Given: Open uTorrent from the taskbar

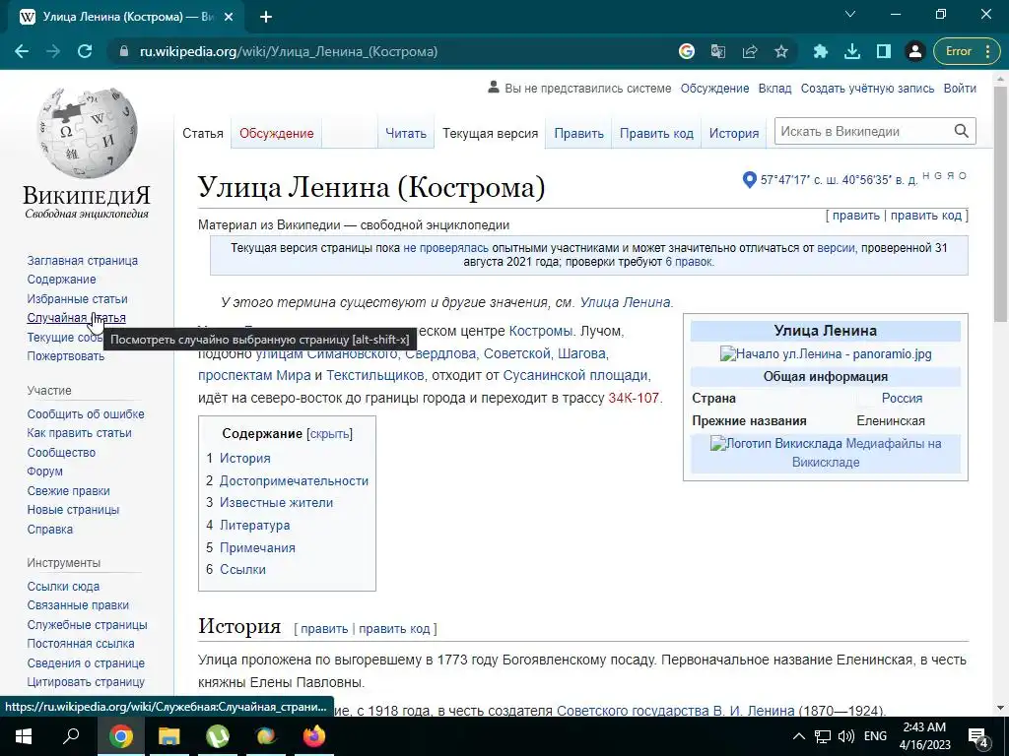Looking at the screenshot, I should pos(218,736).
